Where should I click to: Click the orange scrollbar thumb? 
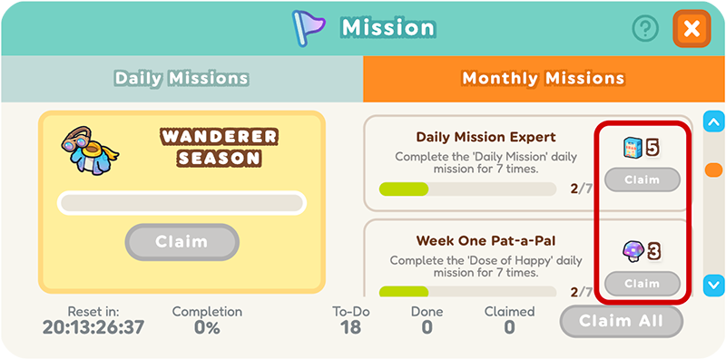click(713, 170)
